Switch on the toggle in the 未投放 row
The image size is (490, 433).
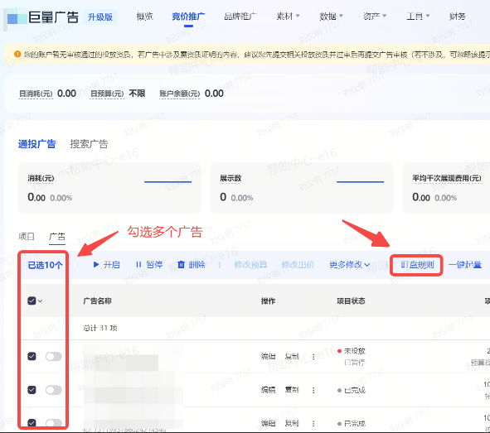(54, 356)
